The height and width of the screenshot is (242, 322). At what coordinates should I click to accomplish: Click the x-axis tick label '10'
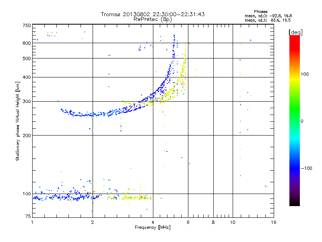pyautogui.click(x=233, y=222)
